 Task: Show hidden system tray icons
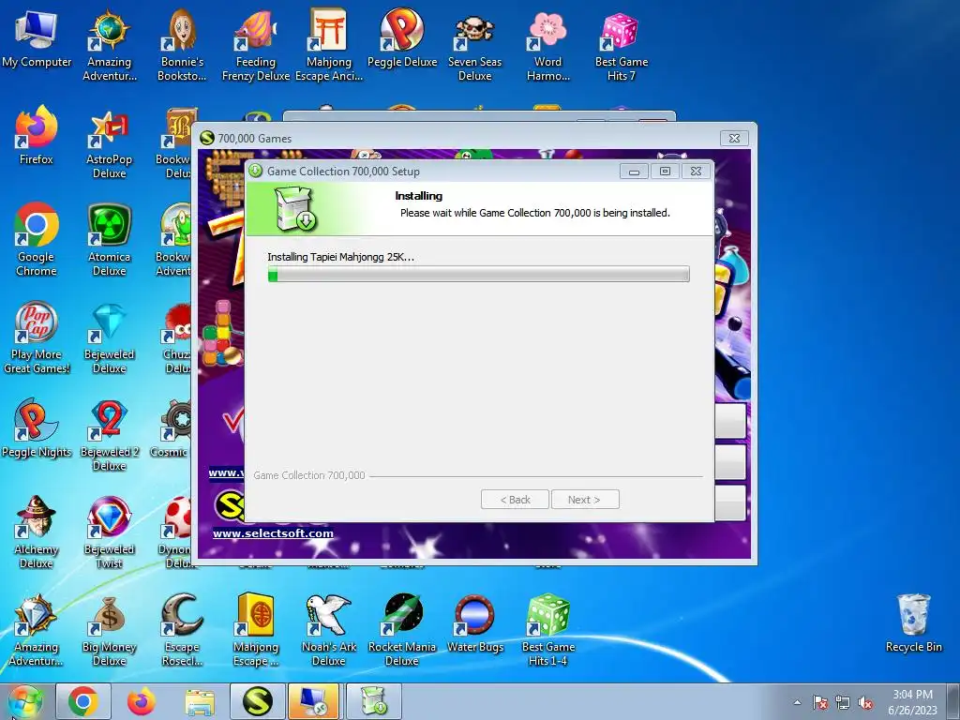(x=797, y=702)
